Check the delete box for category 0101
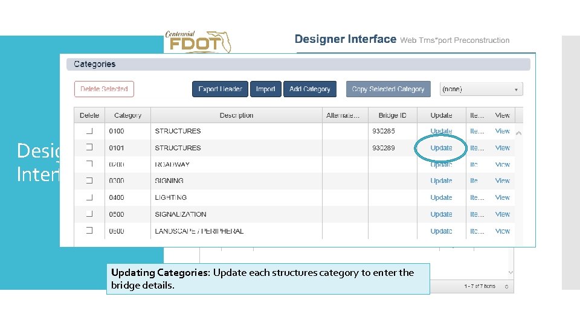 89,147
